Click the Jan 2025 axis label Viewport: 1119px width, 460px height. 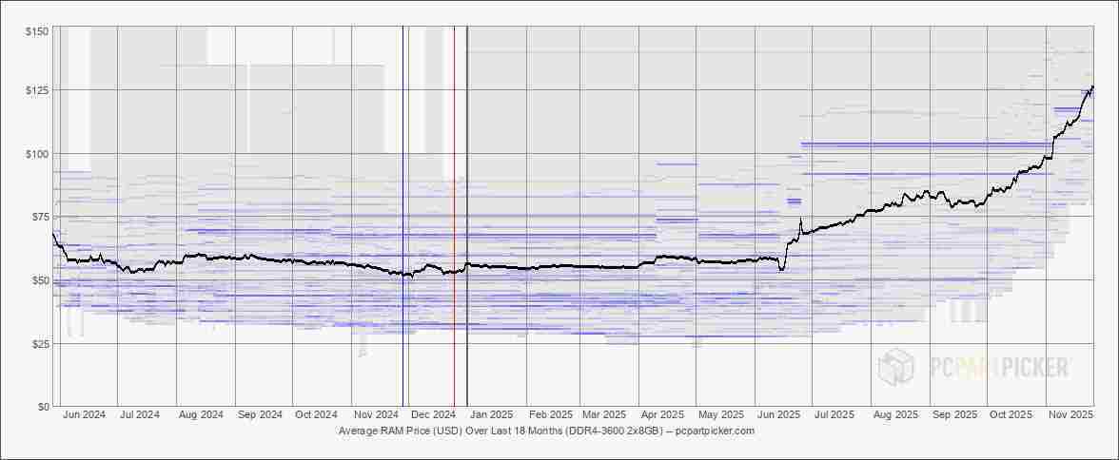click(x=494, y=414)
